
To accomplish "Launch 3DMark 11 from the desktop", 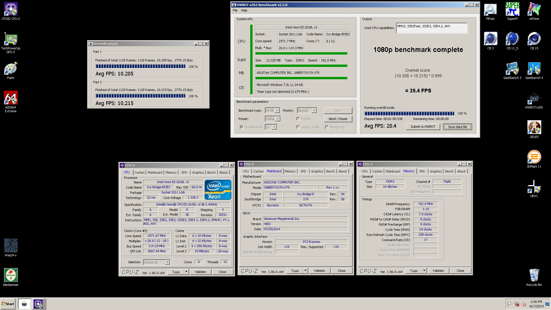I will point(534,159).
